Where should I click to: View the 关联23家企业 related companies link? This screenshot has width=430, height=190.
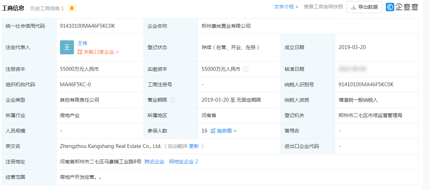pyautogui.click(x=101, y=52)
